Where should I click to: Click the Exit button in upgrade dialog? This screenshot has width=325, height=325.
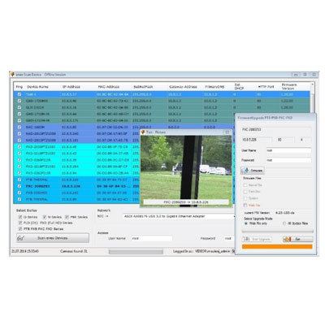click(x=297, y=240)
